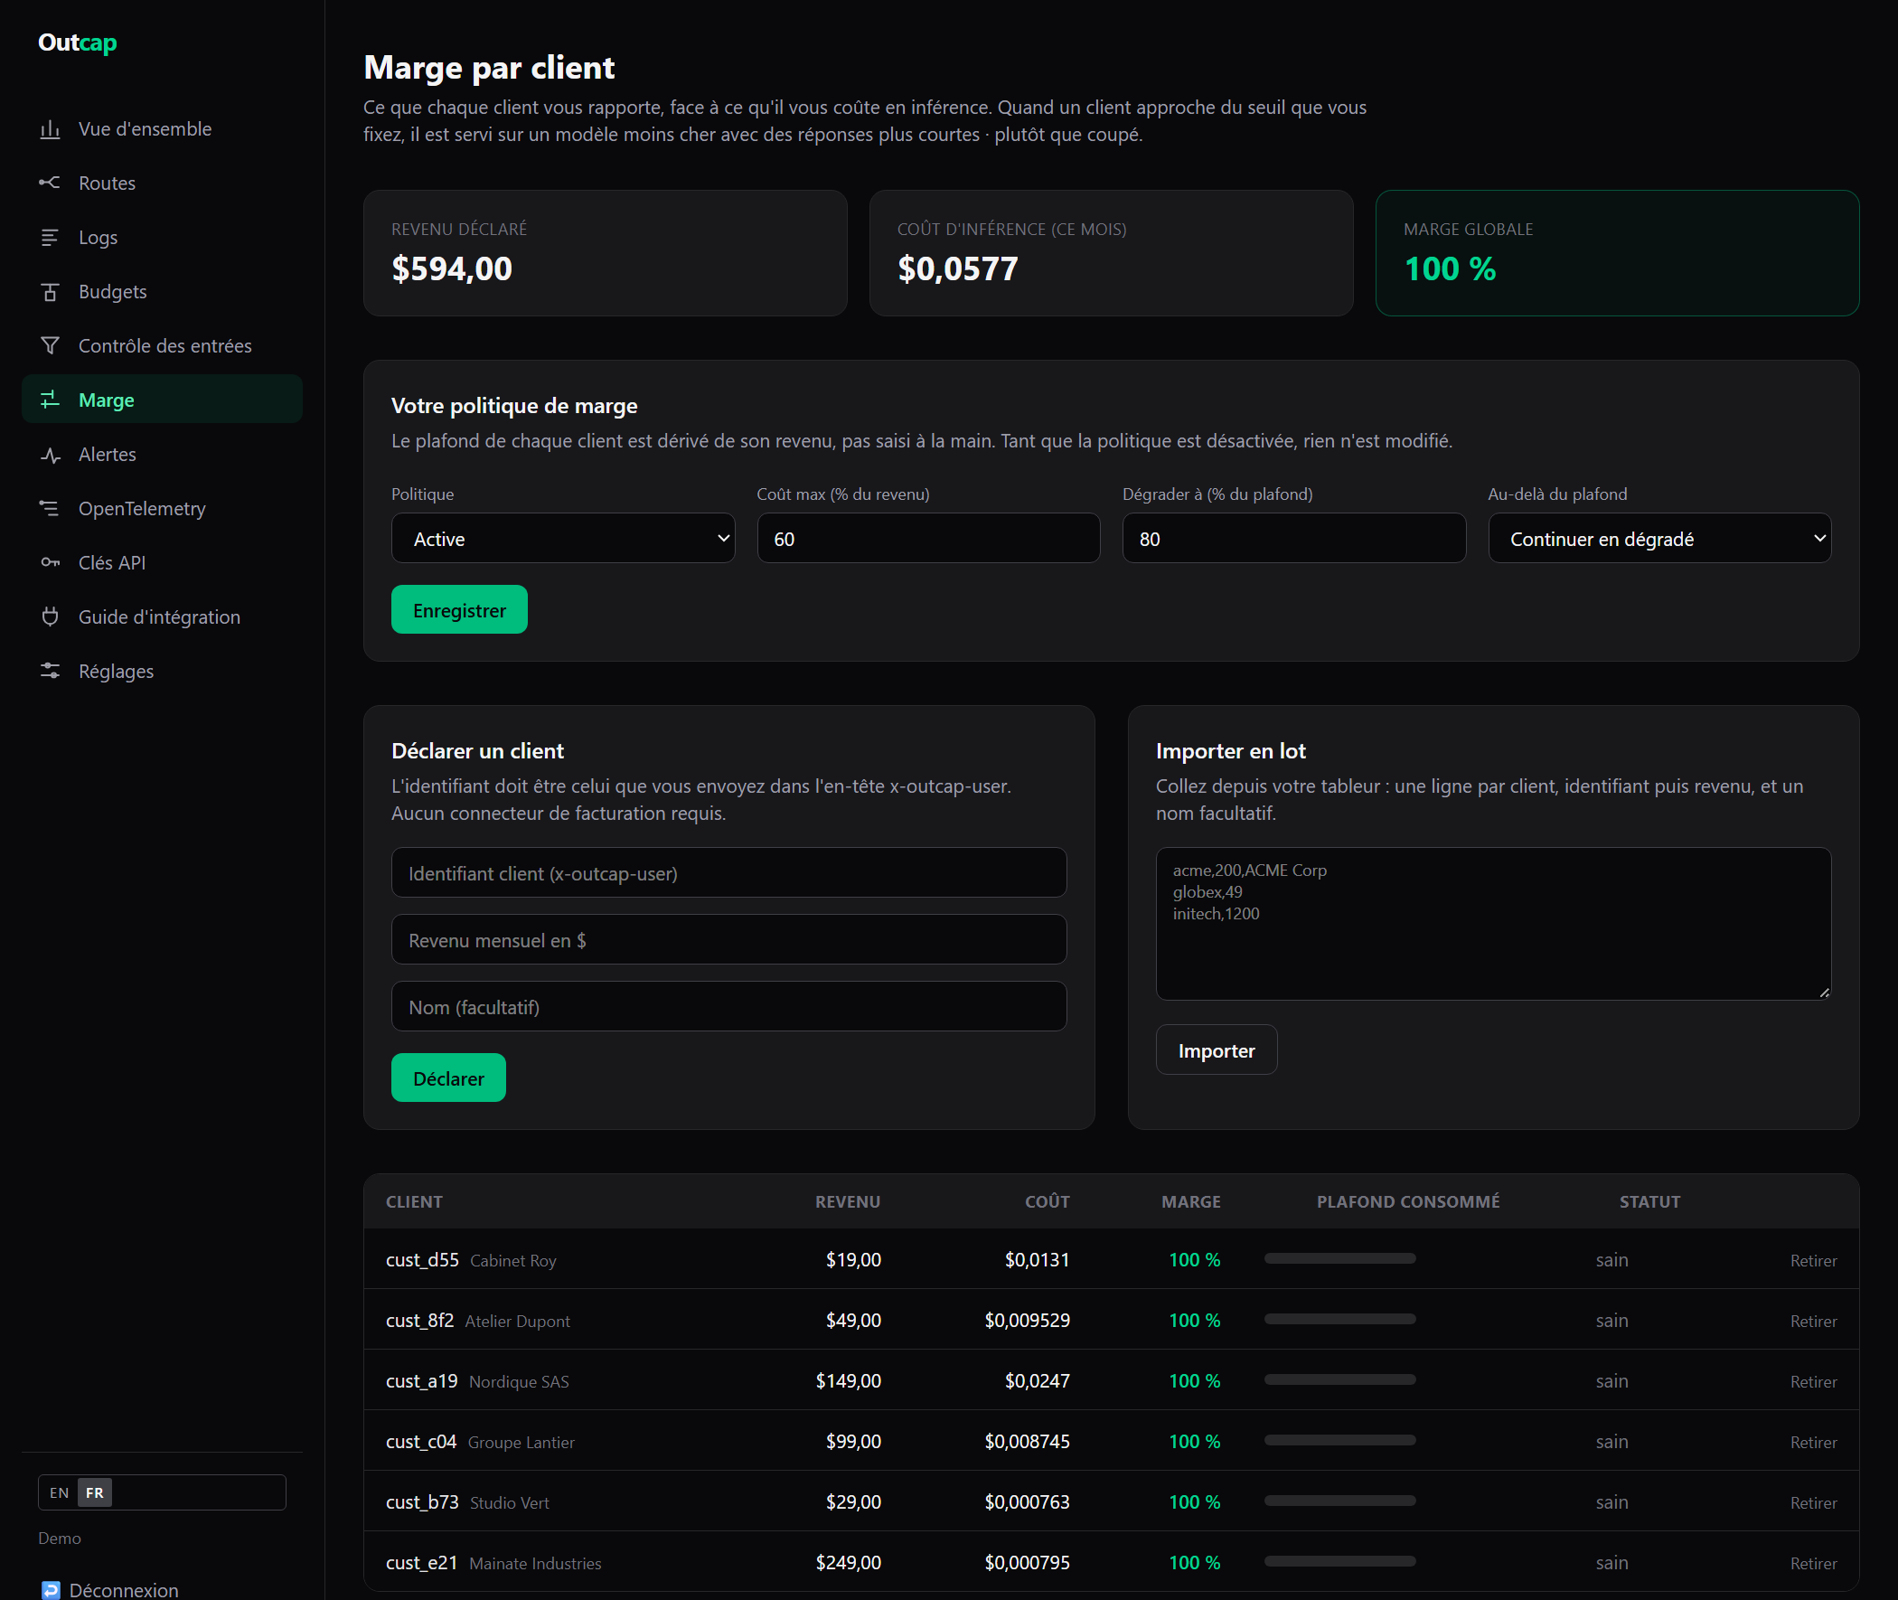Click the cust_b73 client identifier
Image resolution: width=1898 pixels, height=1600 pixels.
422,1502
